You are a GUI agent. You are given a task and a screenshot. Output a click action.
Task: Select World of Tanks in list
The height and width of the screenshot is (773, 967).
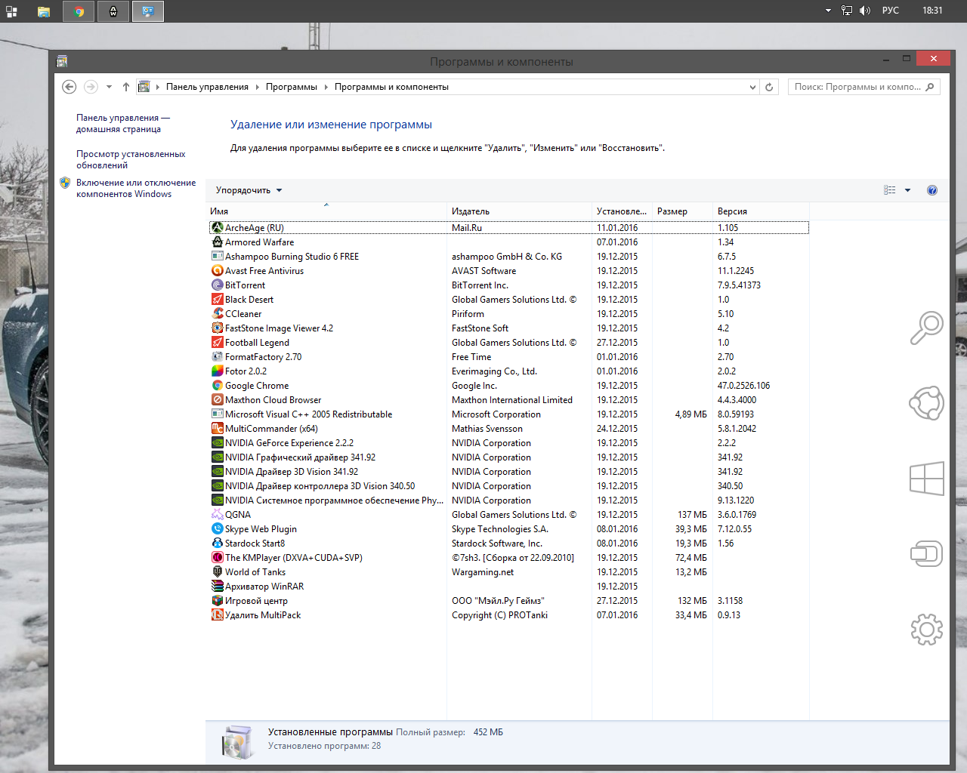click(255, 572)
